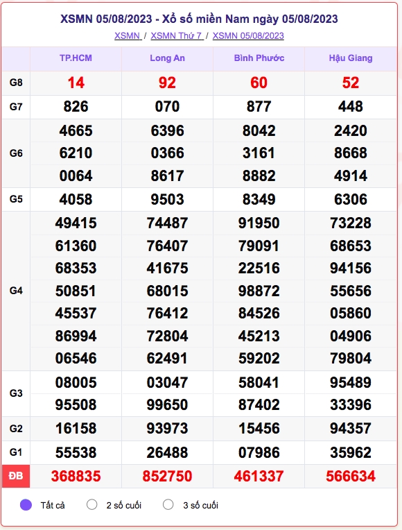402x530 pixels.
Task: Click the G2 number 15456
Action: tap(259, 429)
